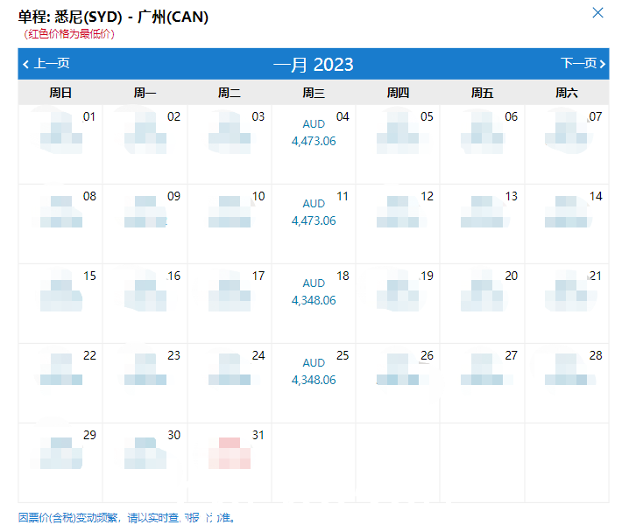629x532 pixels.
Task: Choose the date 09 cell
Action: [145, 224]
